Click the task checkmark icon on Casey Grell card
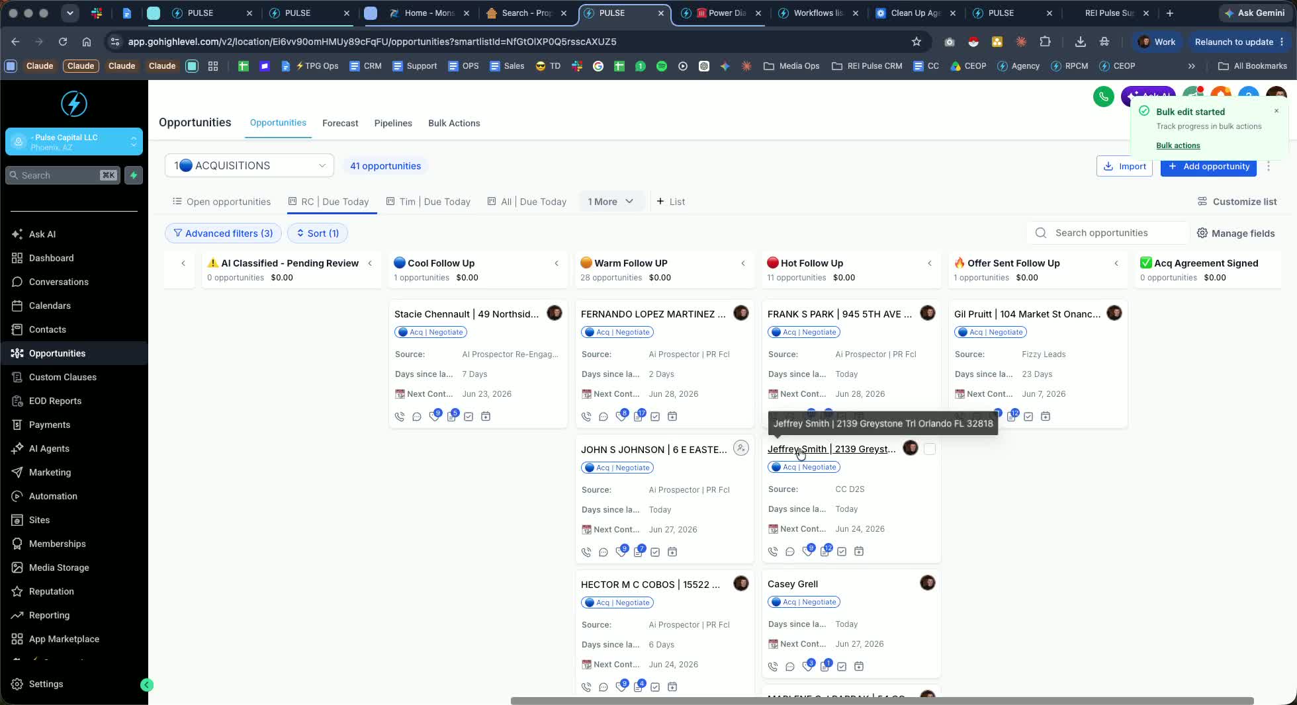Screen dimensions: 1297x705 (x=842, y=667)
